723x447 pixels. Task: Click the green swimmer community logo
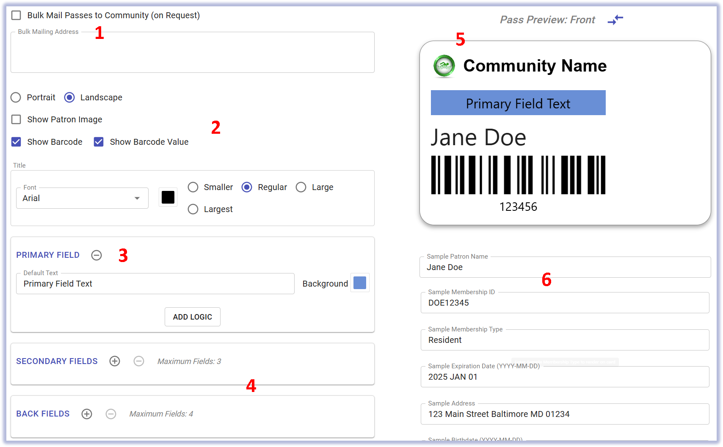click(x=444, y=66)
